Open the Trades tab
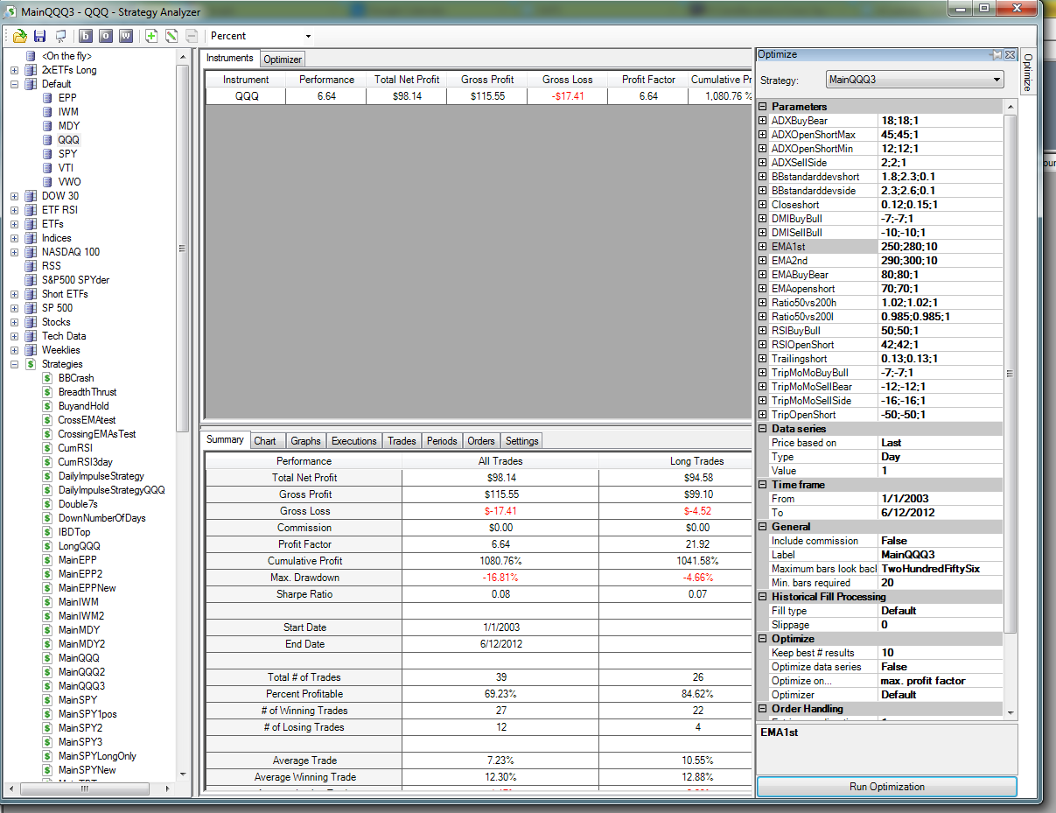This screenshot has height=813, width=1056. coord(402,441)
